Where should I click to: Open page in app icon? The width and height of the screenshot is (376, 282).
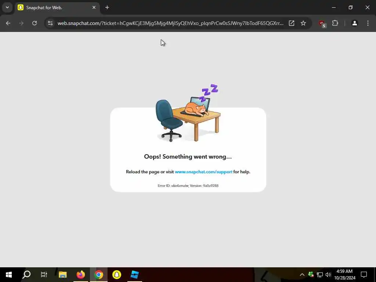pos(291,23)
